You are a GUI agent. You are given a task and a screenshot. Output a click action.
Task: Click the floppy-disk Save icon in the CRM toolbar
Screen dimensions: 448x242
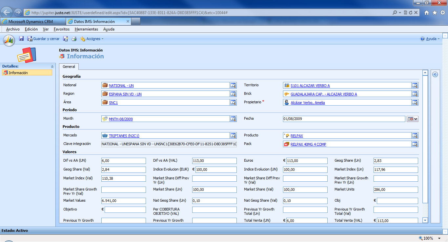pos(21,39)
